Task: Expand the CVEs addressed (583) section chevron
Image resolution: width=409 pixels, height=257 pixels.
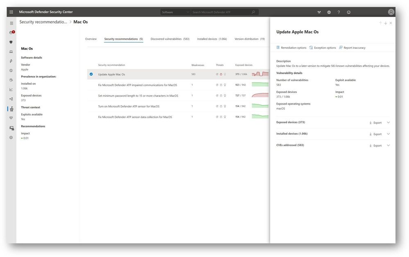Action: click(x=389, y=146)
